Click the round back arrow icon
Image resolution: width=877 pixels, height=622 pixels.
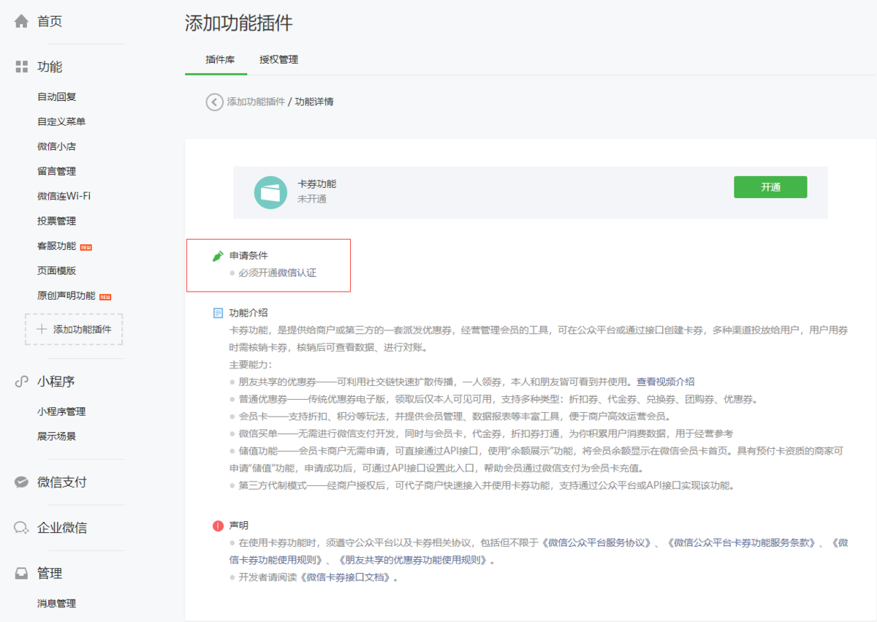[214, 102]
